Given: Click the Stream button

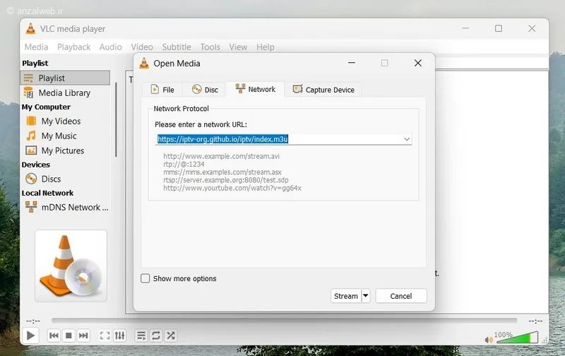Looking at the screenshot, I should coord(346,296).
